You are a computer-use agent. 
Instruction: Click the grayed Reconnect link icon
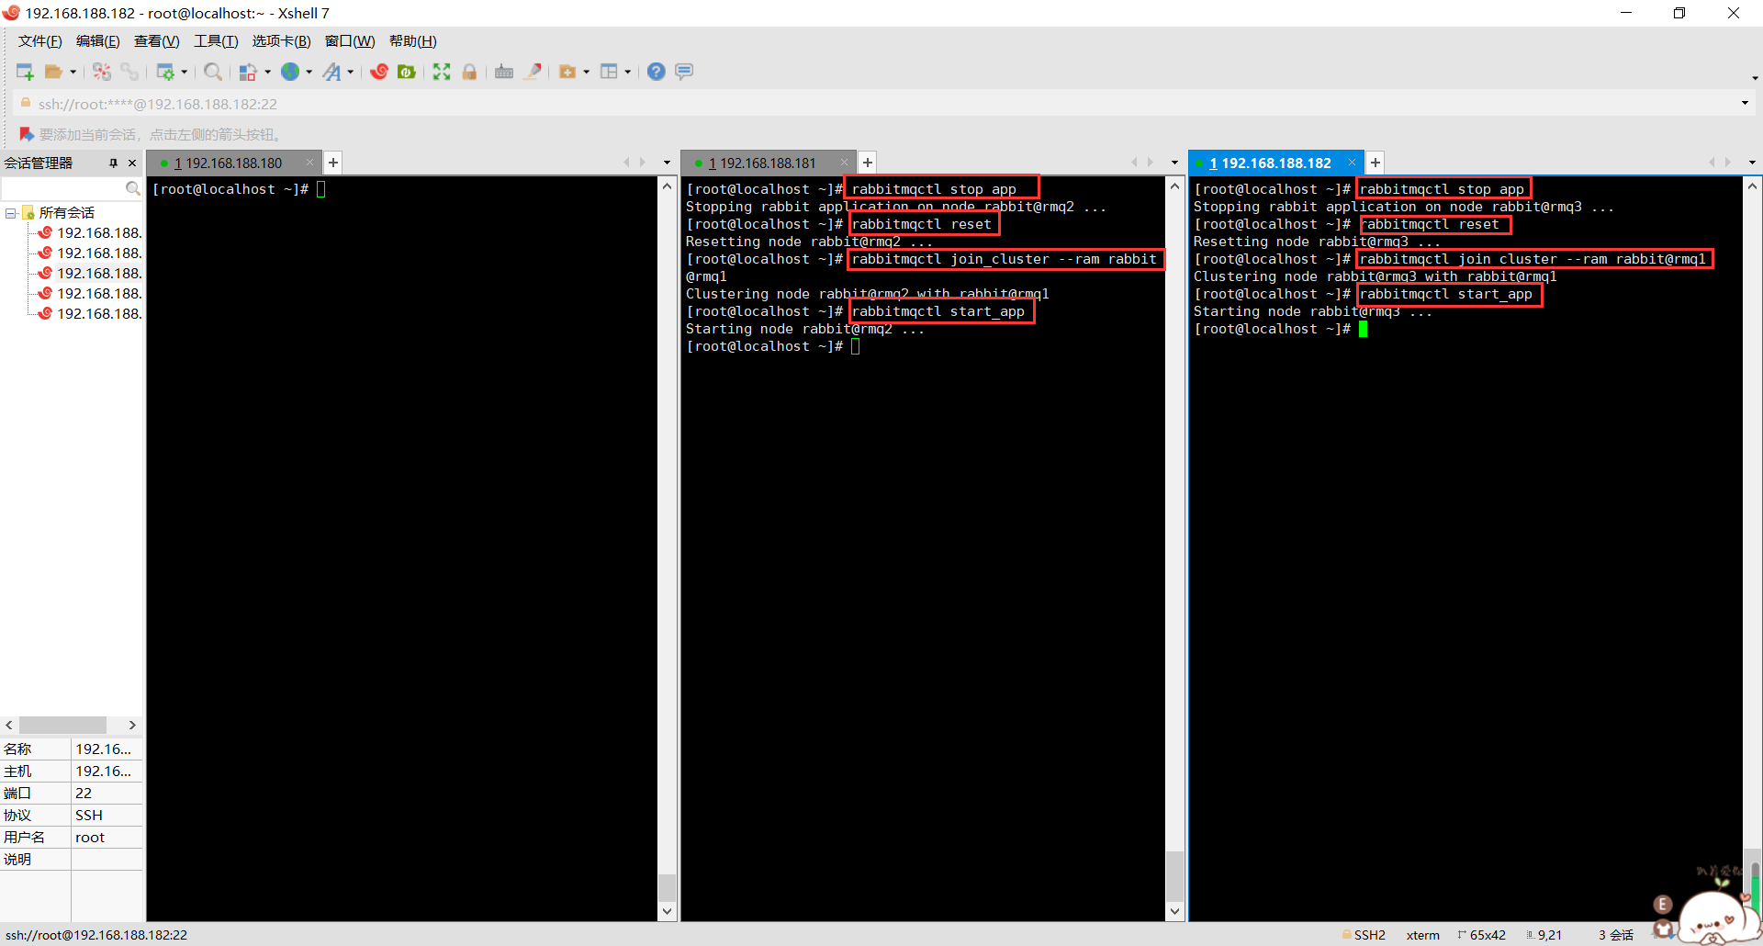[129, 72]
